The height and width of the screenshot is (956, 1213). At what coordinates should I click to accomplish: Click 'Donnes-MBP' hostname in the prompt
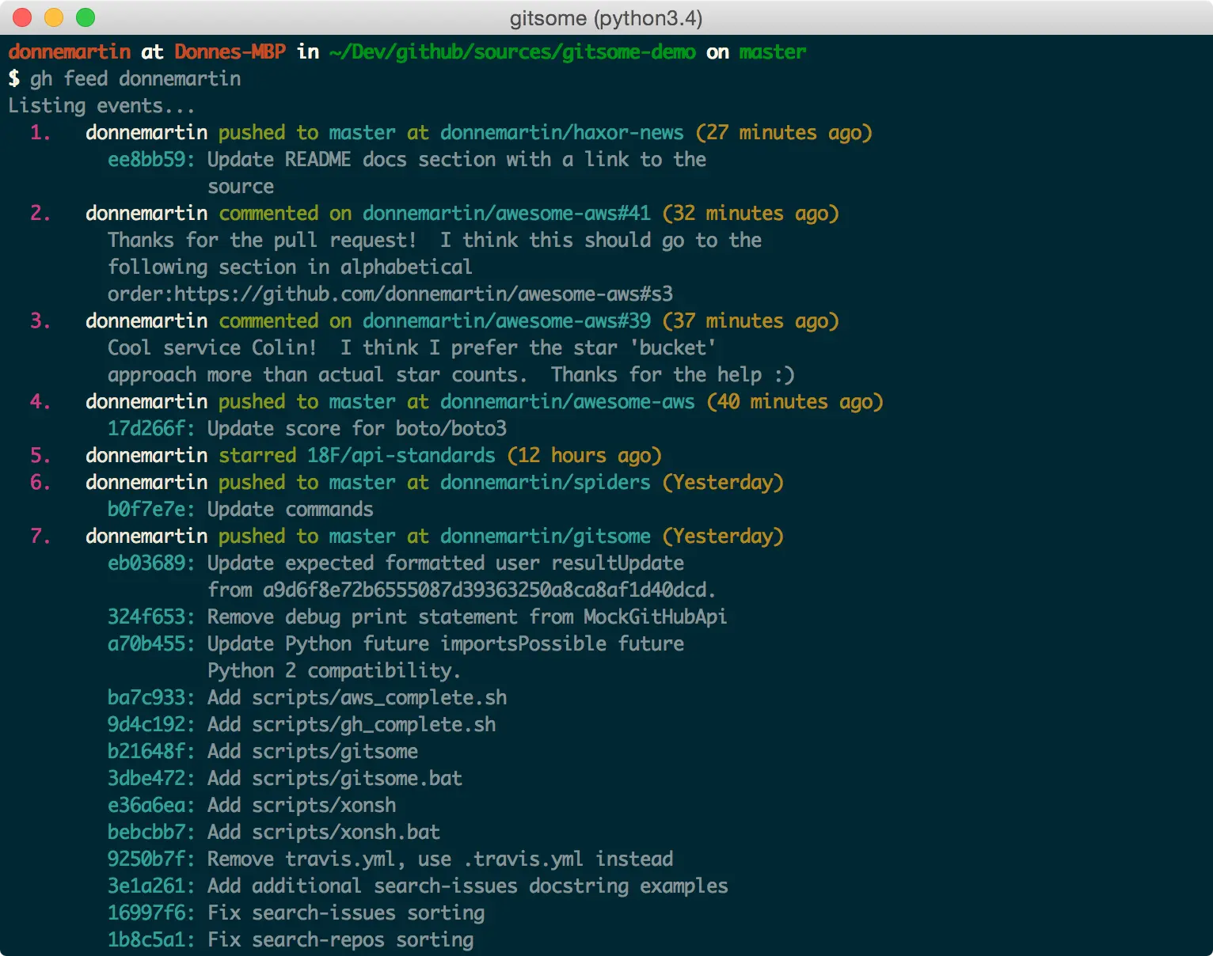pos(230,51)
